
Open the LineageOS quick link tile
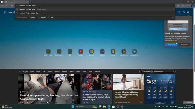click(134, 52)
